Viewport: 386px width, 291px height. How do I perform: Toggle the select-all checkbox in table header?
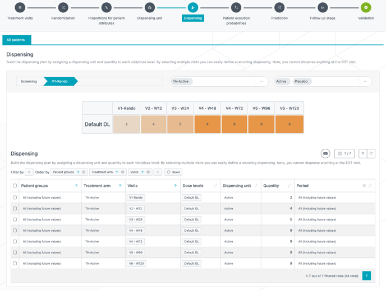click(x=15, y=186)
